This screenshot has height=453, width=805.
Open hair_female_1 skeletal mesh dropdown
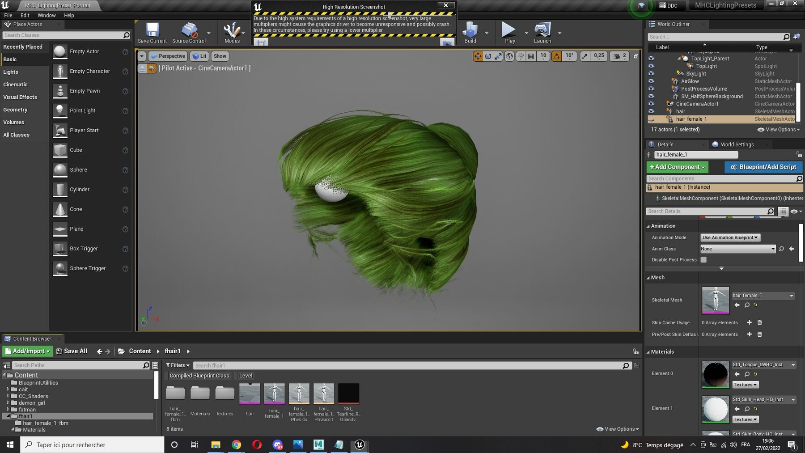click(x=763, y=296)
